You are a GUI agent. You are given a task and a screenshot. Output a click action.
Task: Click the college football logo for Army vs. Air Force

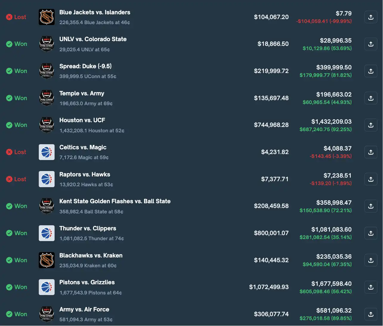point(47,314)
